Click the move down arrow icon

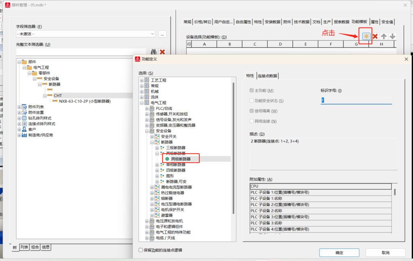coord(392,36)
